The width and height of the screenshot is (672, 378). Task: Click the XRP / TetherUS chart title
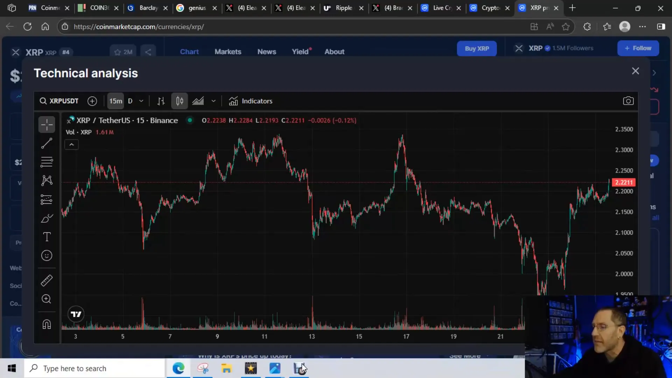(x=127, y=120)
